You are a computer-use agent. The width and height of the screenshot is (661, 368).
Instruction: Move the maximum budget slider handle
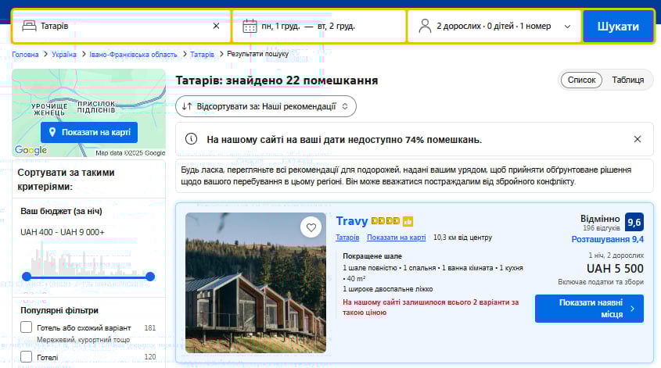coord(150,277)
